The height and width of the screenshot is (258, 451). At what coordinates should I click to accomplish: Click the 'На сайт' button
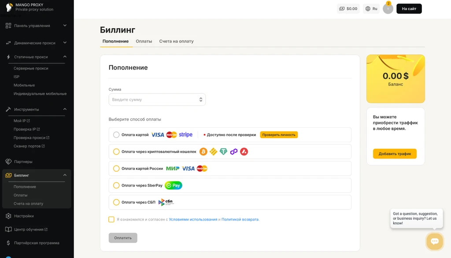tap(409, 9)
